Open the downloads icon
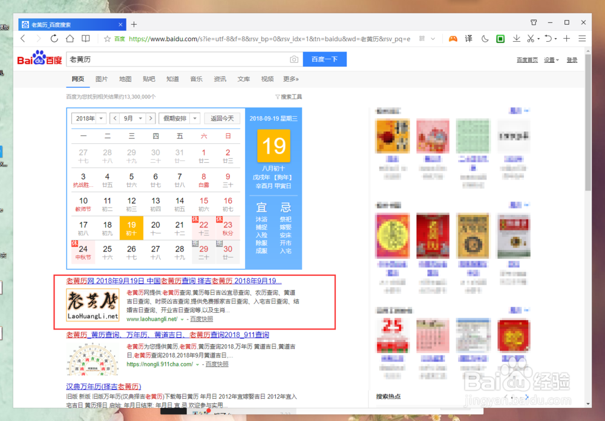Image resolution: width=605 pixels, height=421 pixels. pyautogui.click(x=516, y=39)
